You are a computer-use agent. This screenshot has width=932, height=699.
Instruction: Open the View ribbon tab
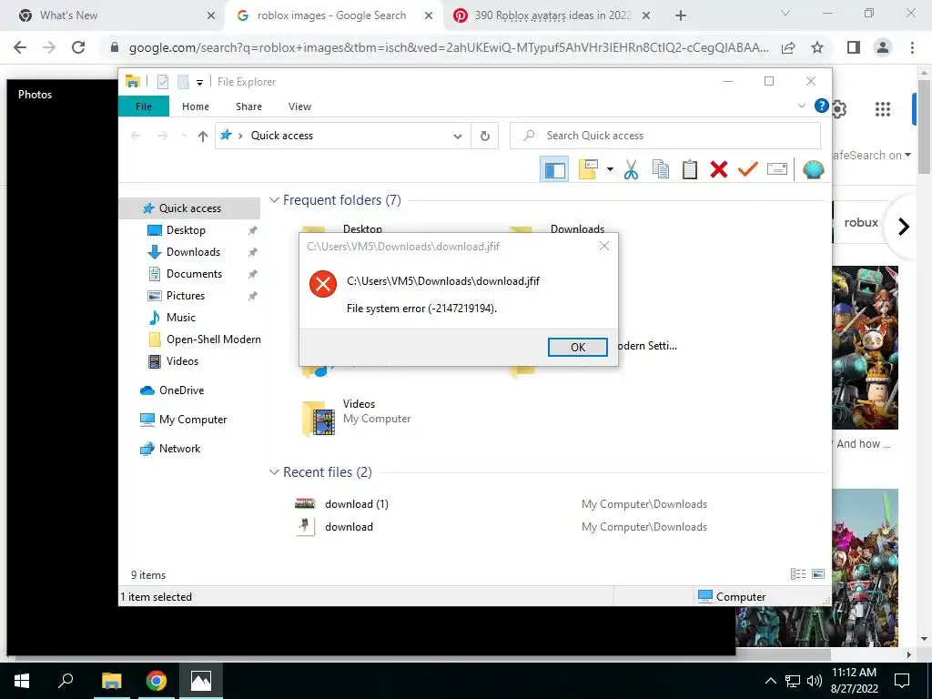[x=299, y=106]
